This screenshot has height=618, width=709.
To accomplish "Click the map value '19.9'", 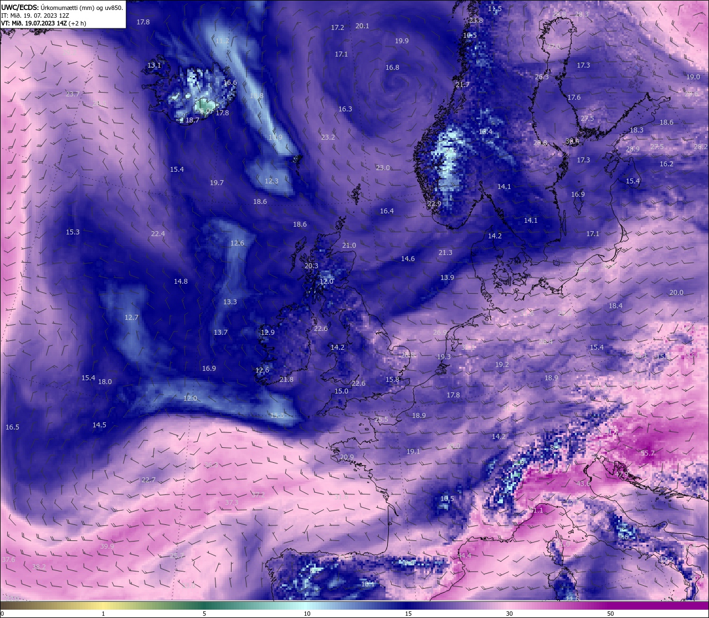I will [x=402, y=40].
